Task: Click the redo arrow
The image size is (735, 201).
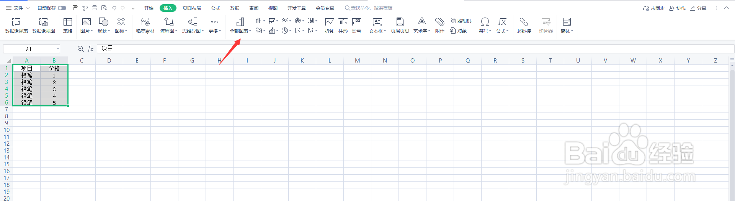Action: (123, 8)
